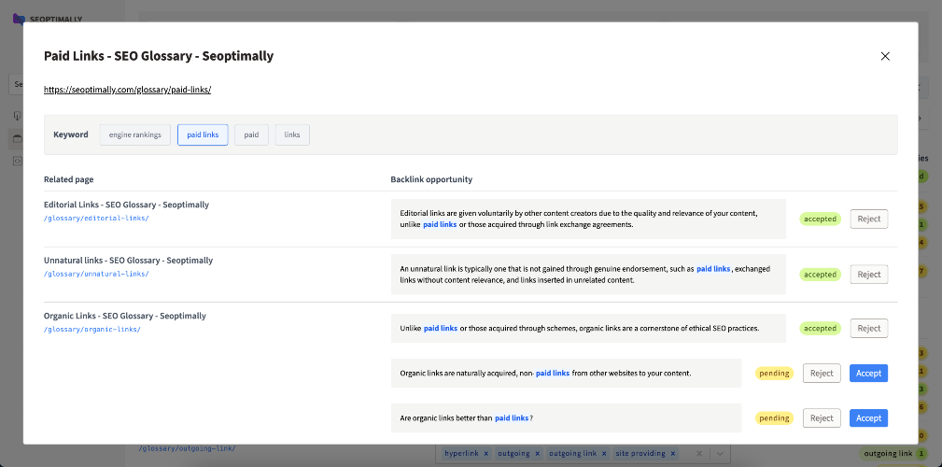Remove the "outgoing link" tag
942x467 pixels.
[605, 453]
